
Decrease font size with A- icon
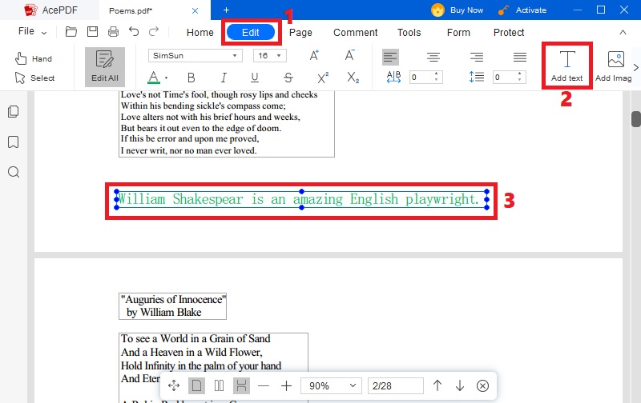(x=349, y=55)
